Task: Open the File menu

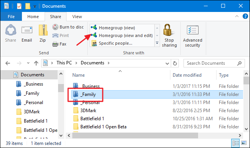Action: coord(11,17)
